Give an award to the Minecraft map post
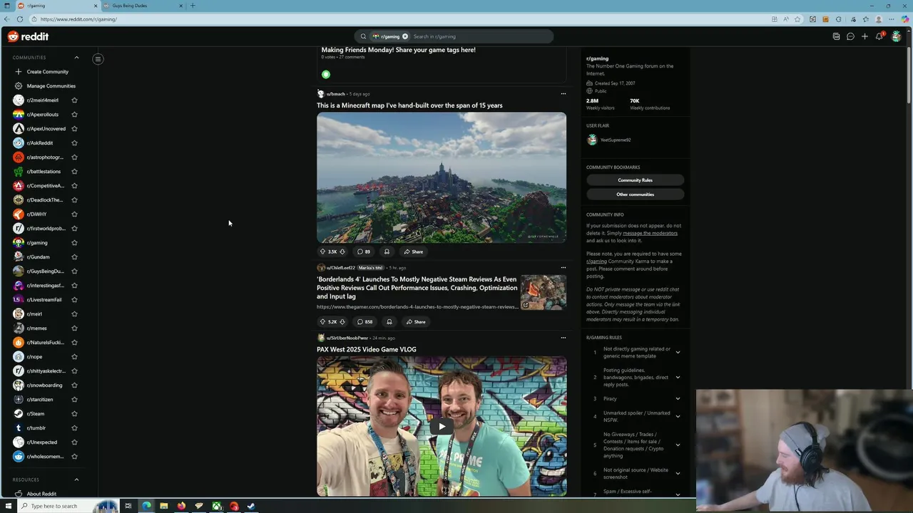The width and height of the screenshot is (913, 513). (387, 252)
